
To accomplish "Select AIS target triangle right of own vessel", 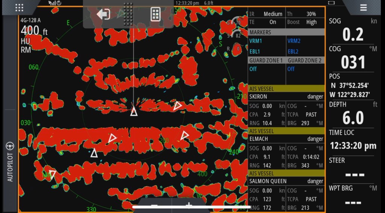I will (177, 106).
